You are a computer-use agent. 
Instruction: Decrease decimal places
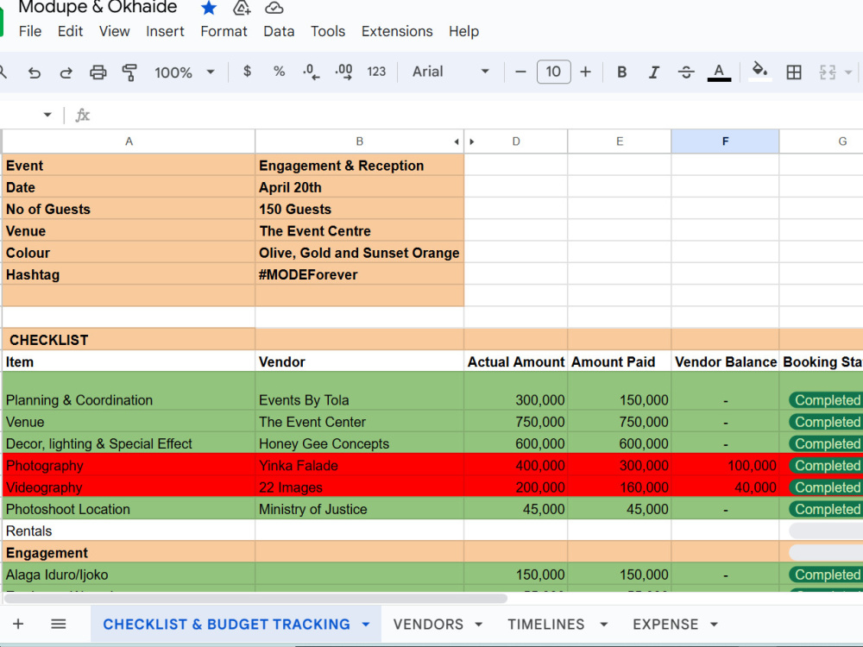pyautogui.click(x=311, y=72)
